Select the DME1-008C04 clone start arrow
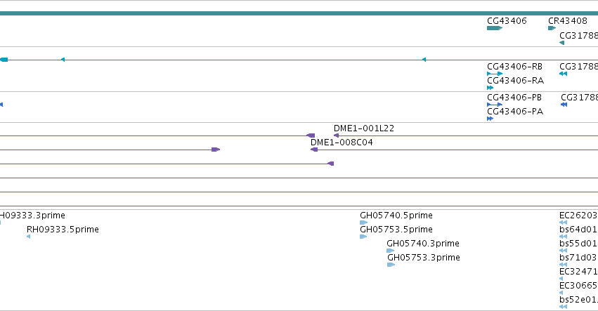This screenshot has height=311, width=598. pyautogui.click(x=314, y=150)
